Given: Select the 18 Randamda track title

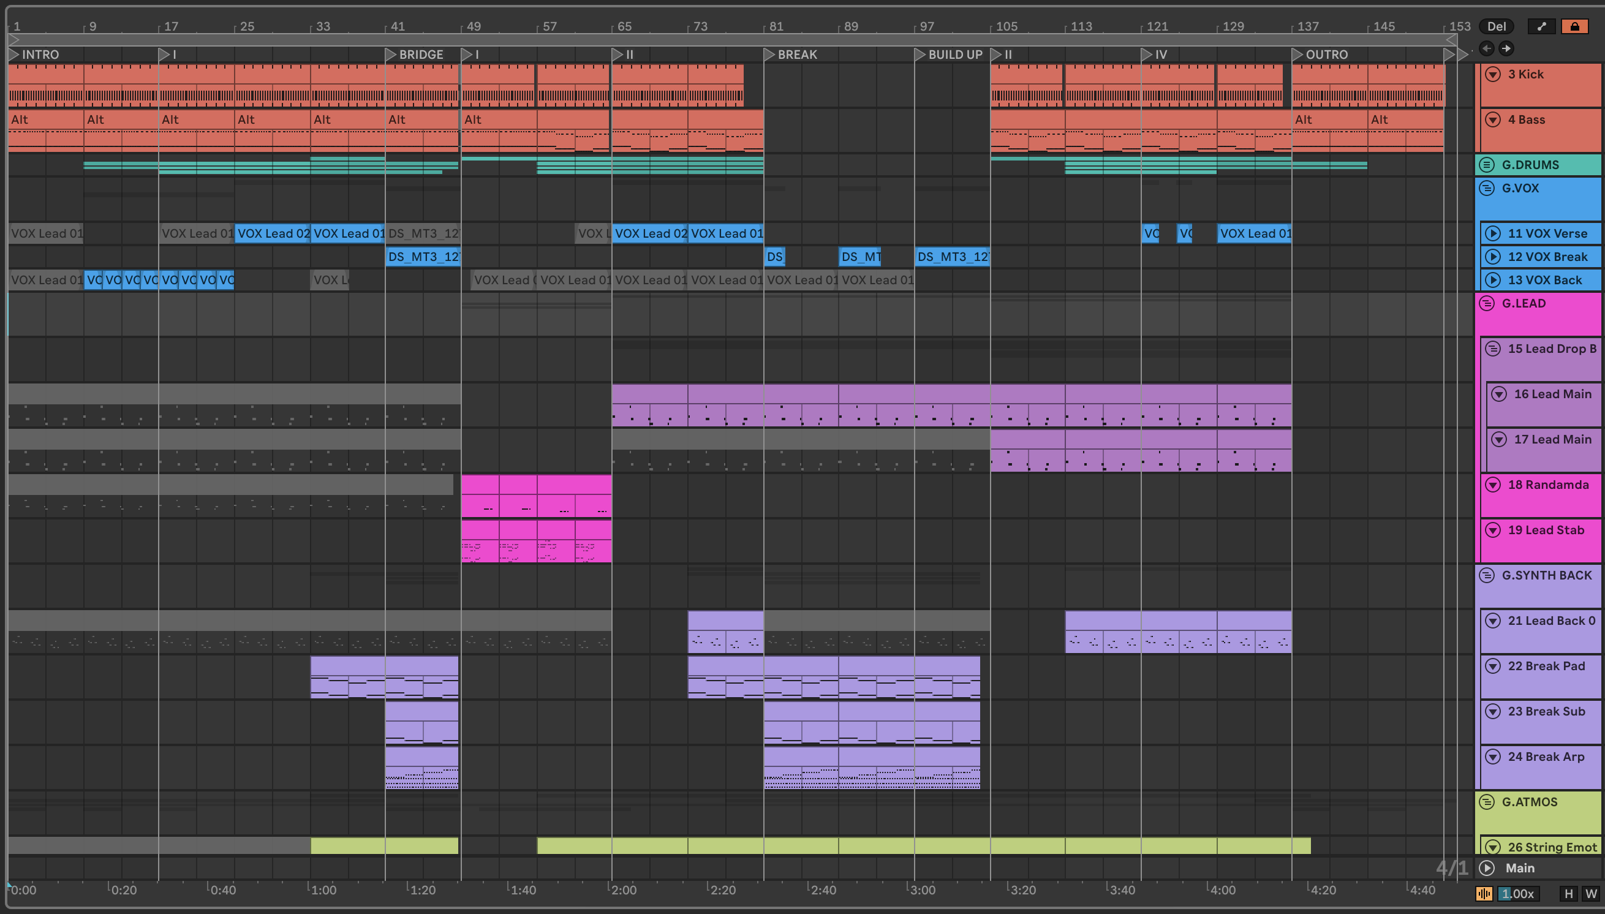Looking at the screenshot, I should 1548,485.
